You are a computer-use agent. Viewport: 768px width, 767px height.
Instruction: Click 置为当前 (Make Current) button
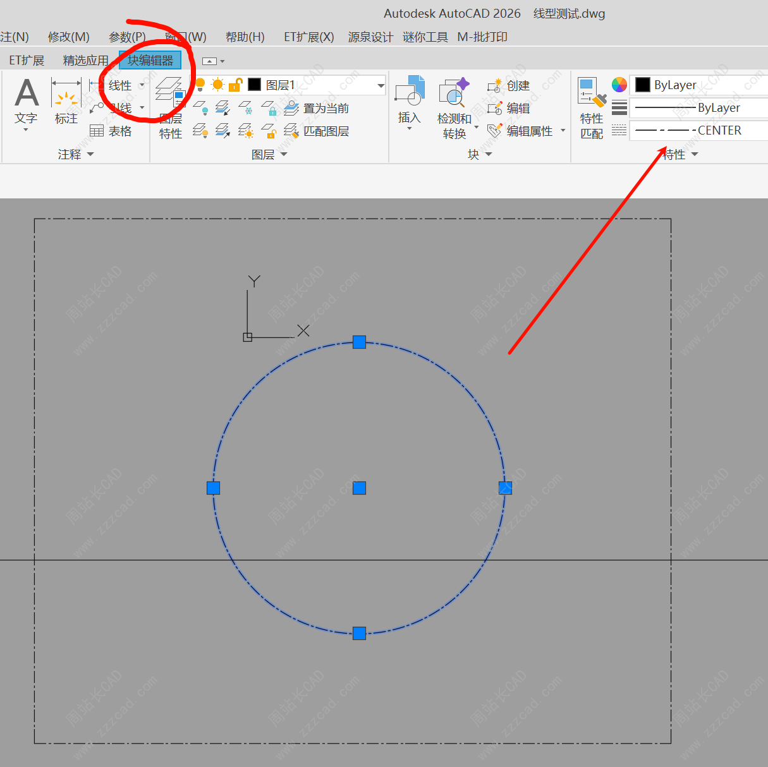pos(317,109)
